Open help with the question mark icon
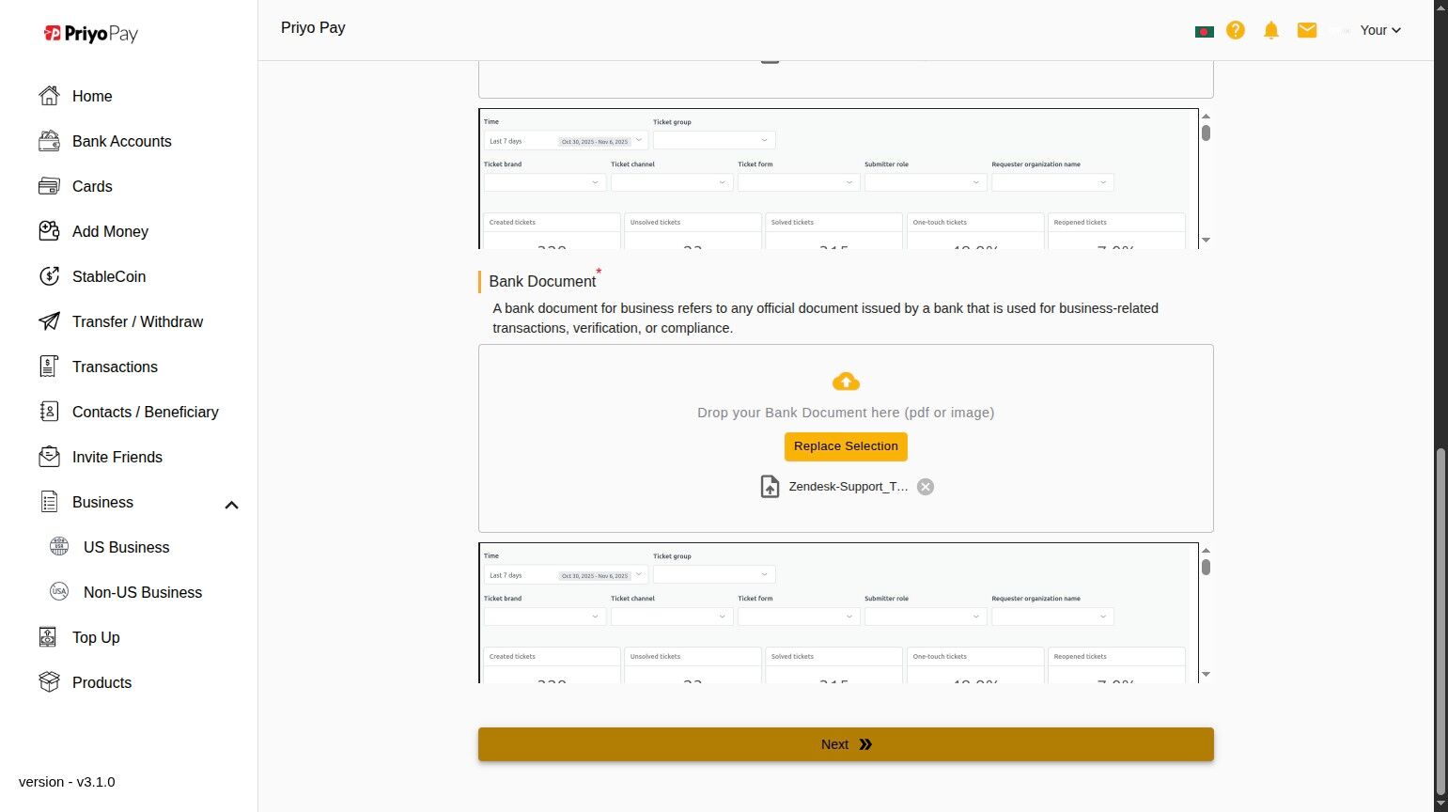 click(1236, 30)
